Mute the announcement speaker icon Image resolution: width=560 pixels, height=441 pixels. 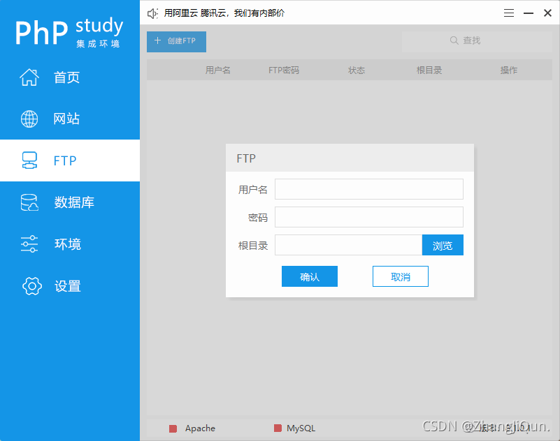click(x=152, y=13)
